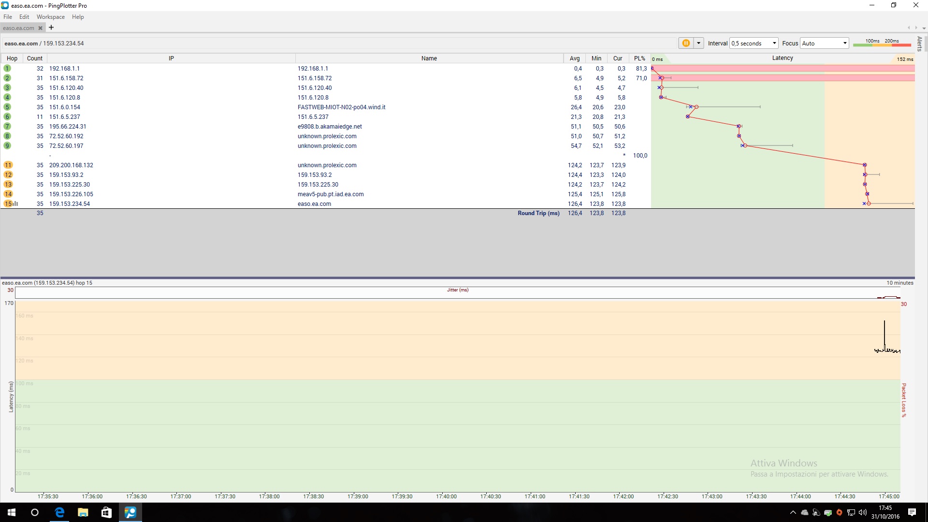
Task: Select the hop 6 green circle icon
Action: (7, 117)
